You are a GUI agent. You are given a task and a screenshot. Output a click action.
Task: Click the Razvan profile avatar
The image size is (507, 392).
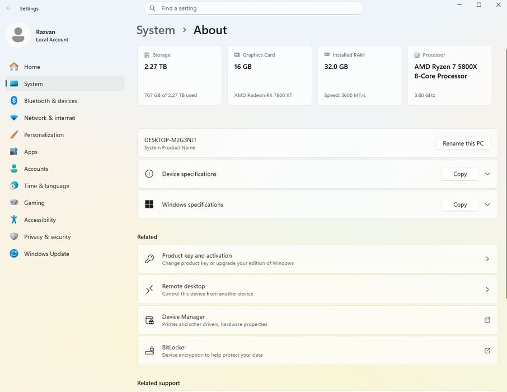pos(18,35)
